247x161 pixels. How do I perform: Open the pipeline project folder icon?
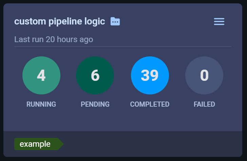[x=115, y=22]
